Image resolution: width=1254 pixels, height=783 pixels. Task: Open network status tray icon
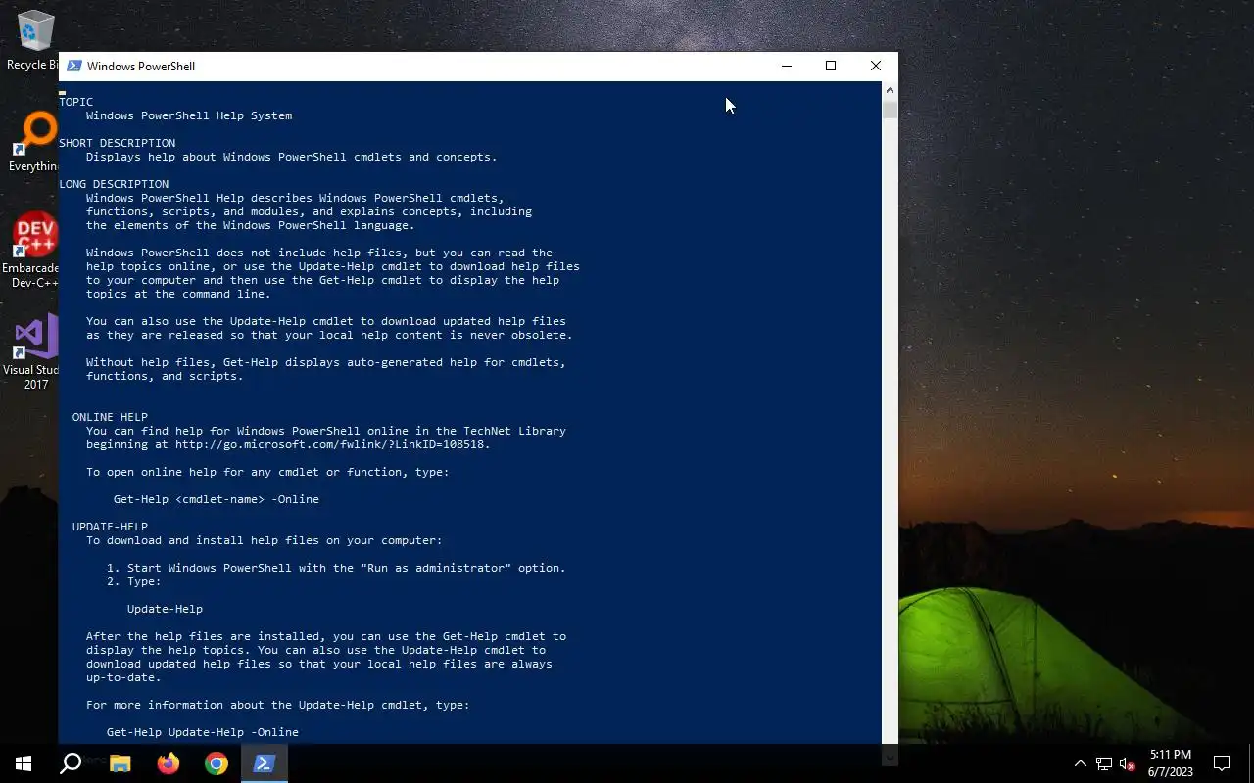(1104, 763)
